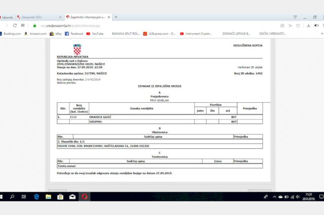Launch Microsoft Edge from taskbar

36,197
